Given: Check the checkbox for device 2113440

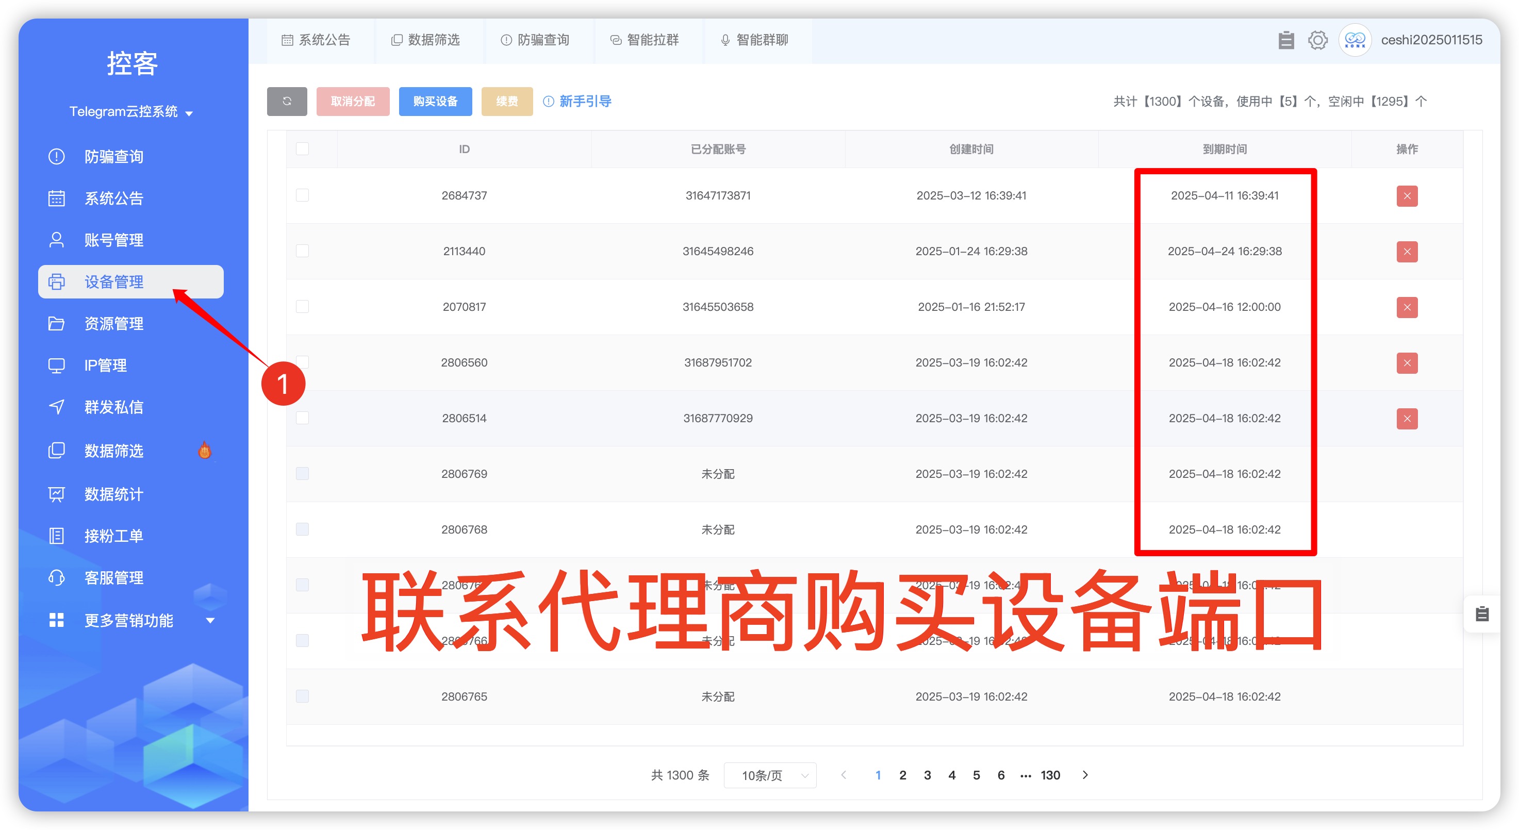Looking at the screenshot, I should point(303,251).
